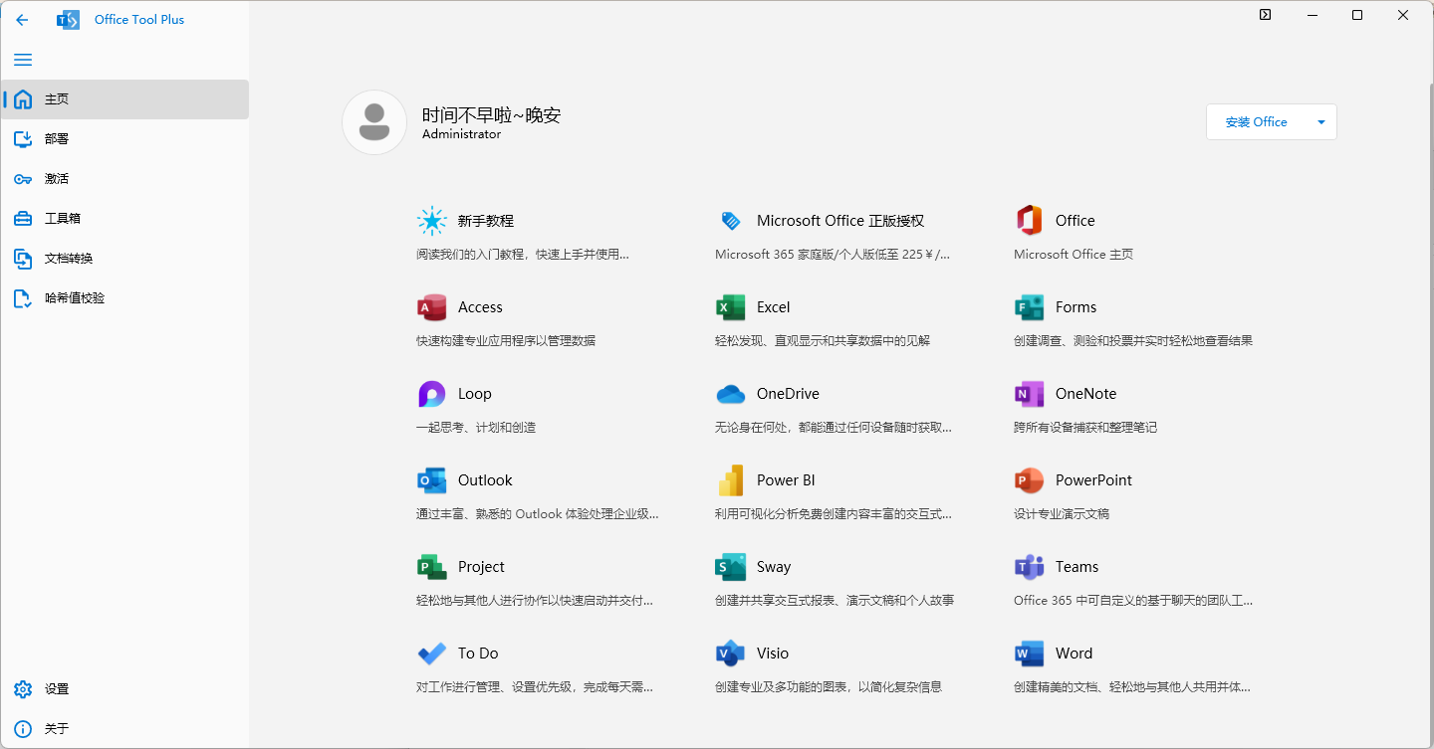1434x749 pixels.
Task: Click the back arrow icon
Action: [x=22, y=20]
